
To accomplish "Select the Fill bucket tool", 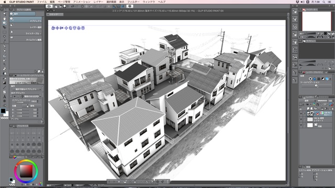I will click(4, 78).
